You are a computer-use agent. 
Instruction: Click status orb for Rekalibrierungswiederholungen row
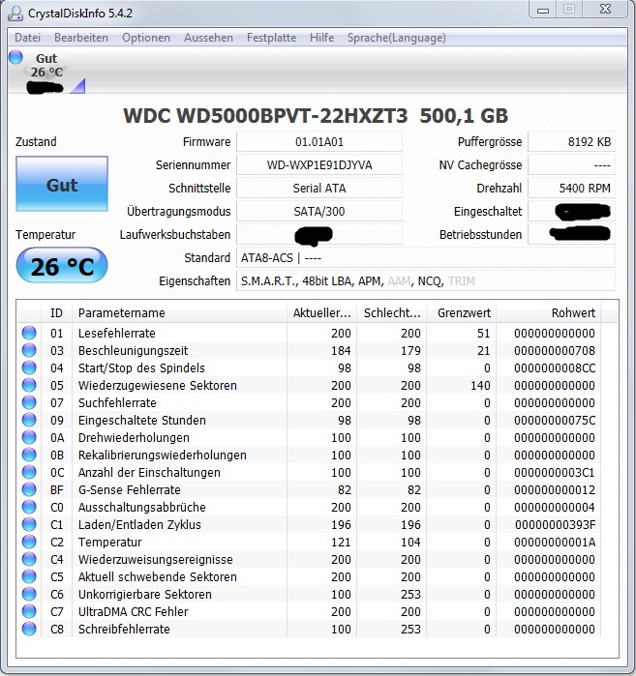point(29,455)
